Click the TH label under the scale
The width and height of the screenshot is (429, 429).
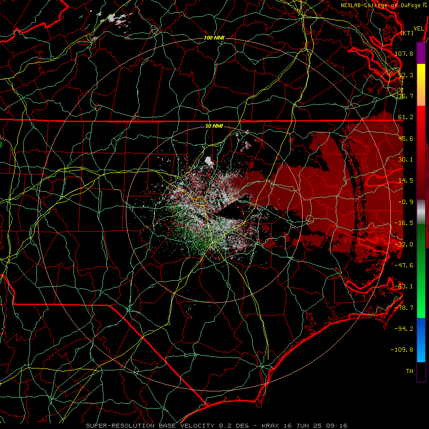pyautogui.click(x=409, y=371)
